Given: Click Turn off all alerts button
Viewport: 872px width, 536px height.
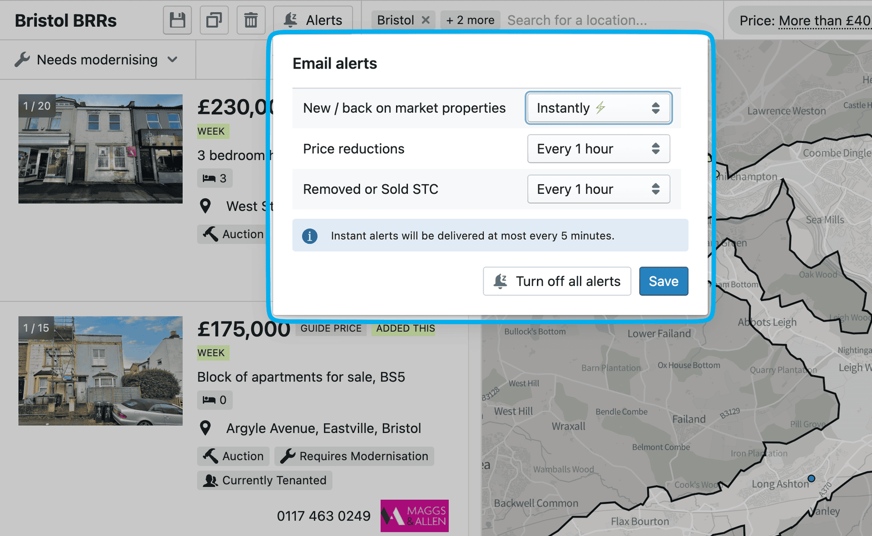Looking at the screenshot, I should pyautogui.click(x=557, y=281).
